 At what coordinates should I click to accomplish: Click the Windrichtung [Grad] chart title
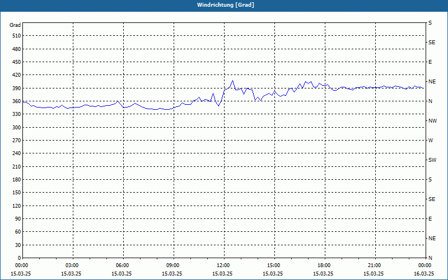tap(226, 5)
